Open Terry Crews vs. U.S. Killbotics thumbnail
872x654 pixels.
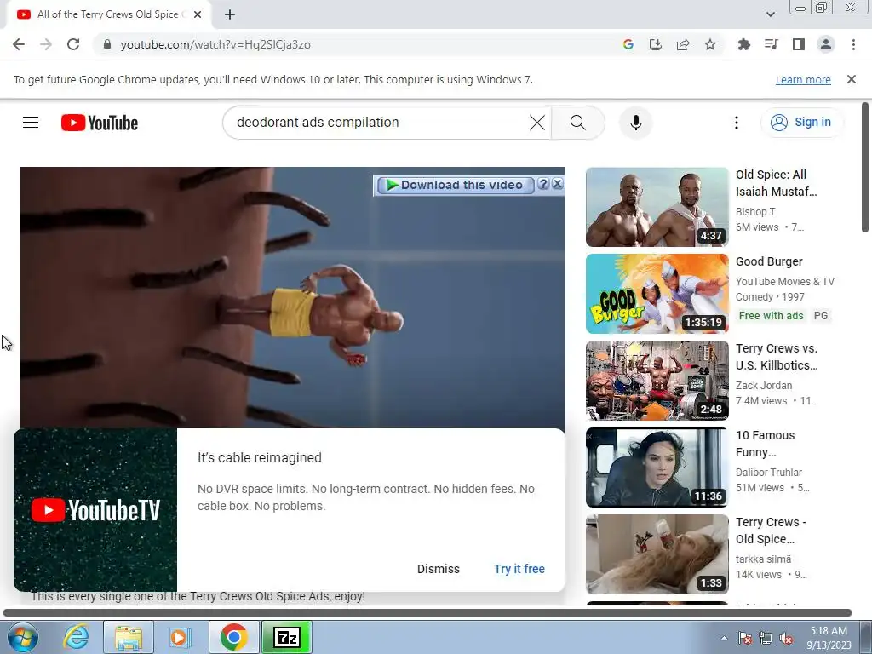[x=657, y=381]
